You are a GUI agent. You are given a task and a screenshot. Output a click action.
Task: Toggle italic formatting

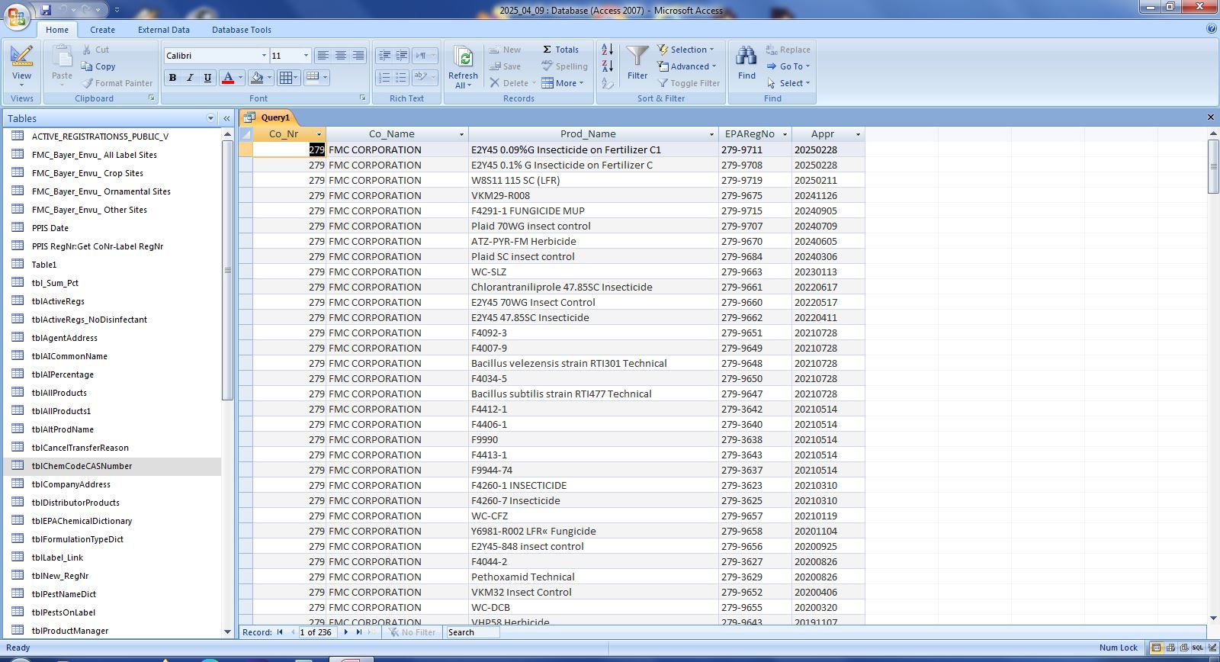(190, 78)
